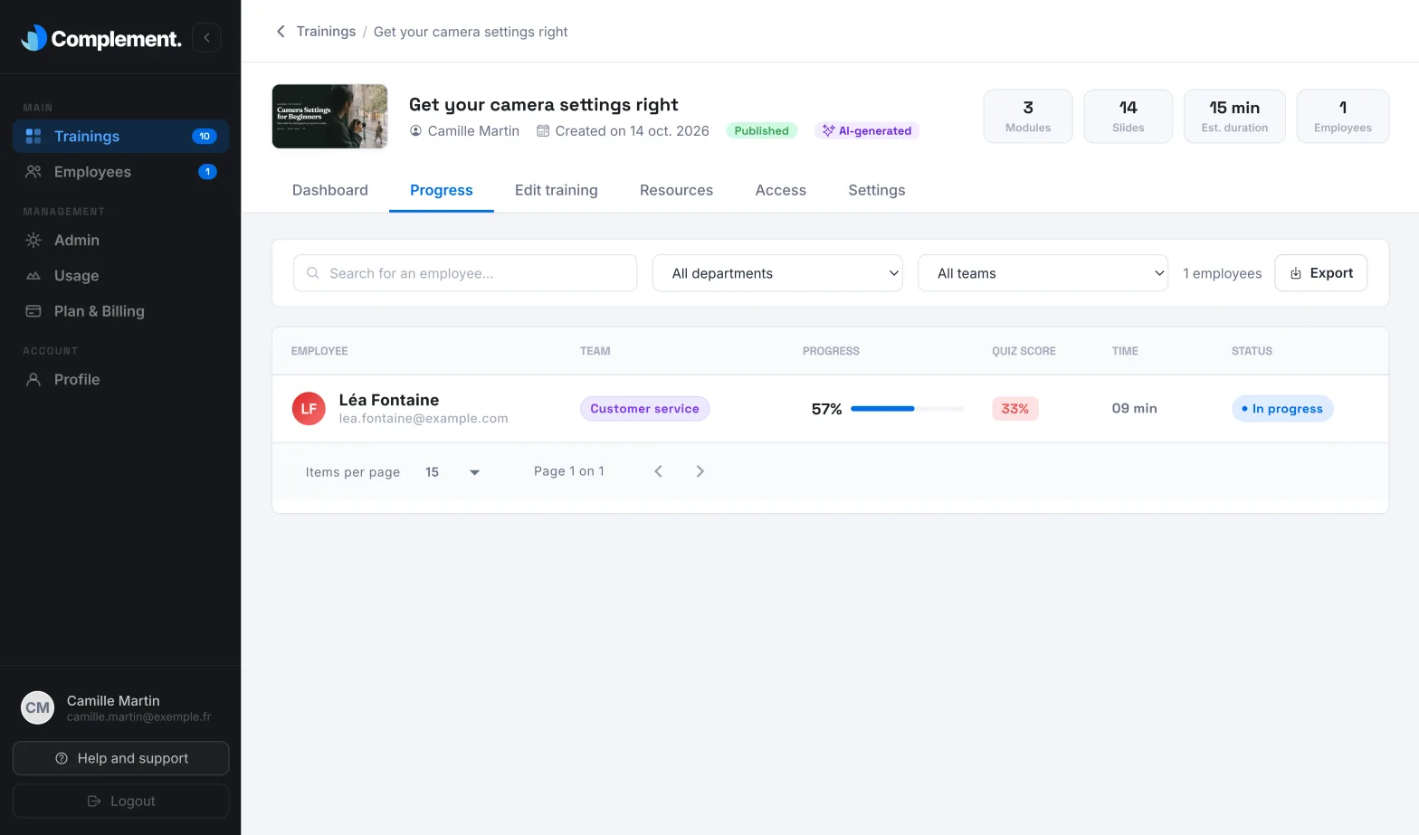Viewport: 1419px width, 835px height.
Task: Click the Employees badge showing 1
Action: coord(207,172)
